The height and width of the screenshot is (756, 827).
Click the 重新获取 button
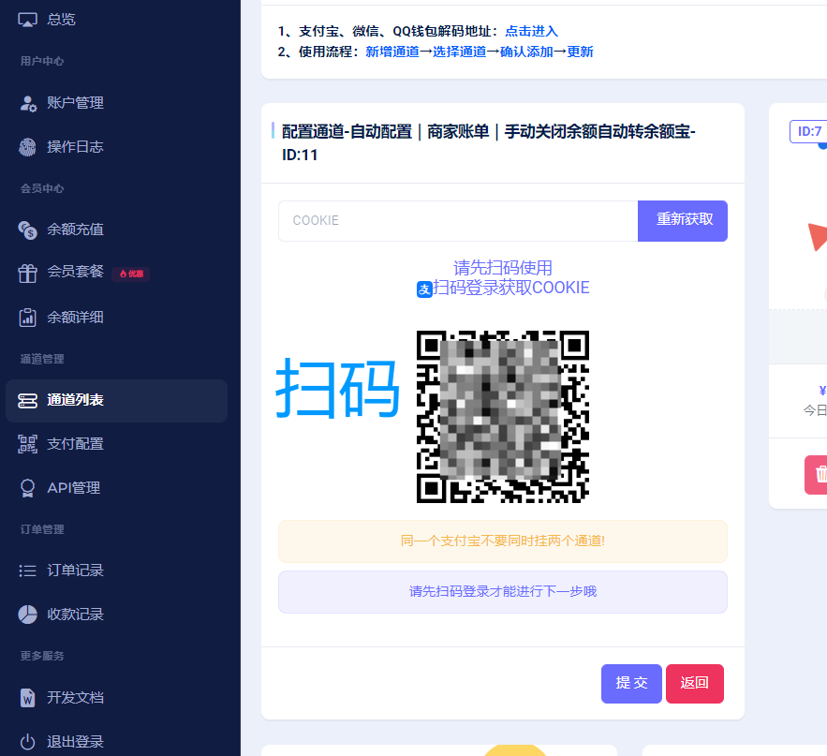pyautogui.click(x=683, y=220)
